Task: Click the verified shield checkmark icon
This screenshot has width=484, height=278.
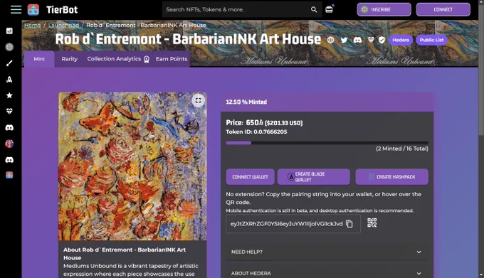Action: pyautogui.click(x=382, y=40)
